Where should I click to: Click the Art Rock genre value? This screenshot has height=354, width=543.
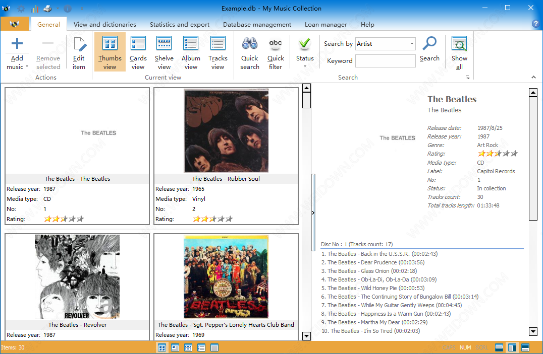pyautogui.click(x=487, y=145)
